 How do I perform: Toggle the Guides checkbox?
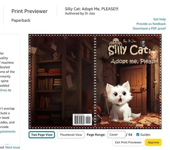138,135
